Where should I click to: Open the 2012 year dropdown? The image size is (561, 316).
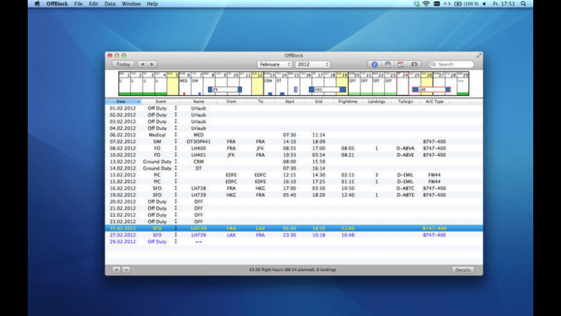313,64
